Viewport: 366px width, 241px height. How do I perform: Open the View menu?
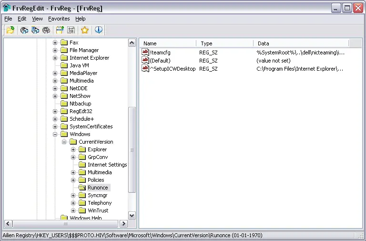(x=37, y=19)
